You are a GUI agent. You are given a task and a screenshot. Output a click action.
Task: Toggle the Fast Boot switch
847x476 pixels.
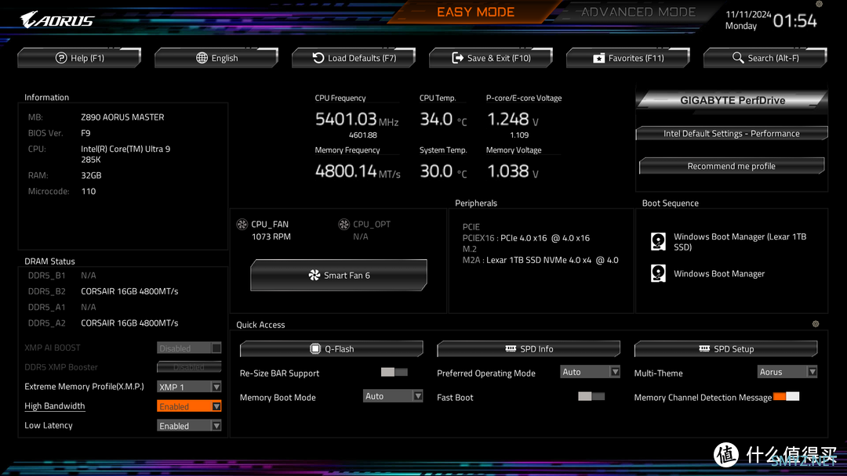tap(591, 397)
